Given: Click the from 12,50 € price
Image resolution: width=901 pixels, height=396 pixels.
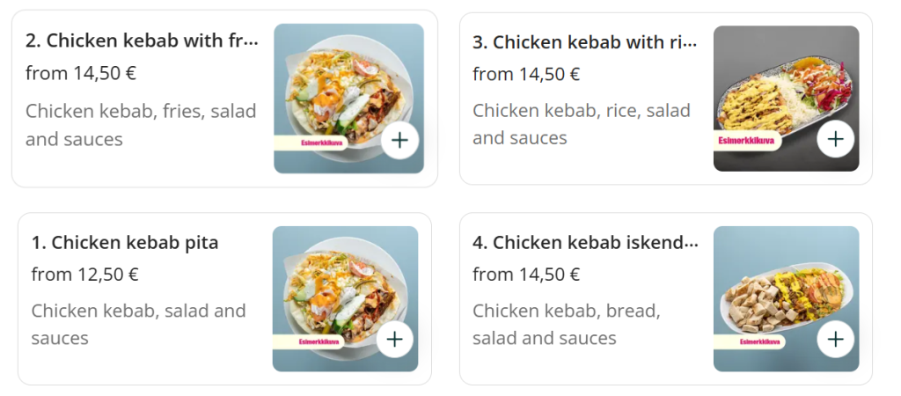Looking at the screenshot, I should pyautogui.click(x=85, y=275).
